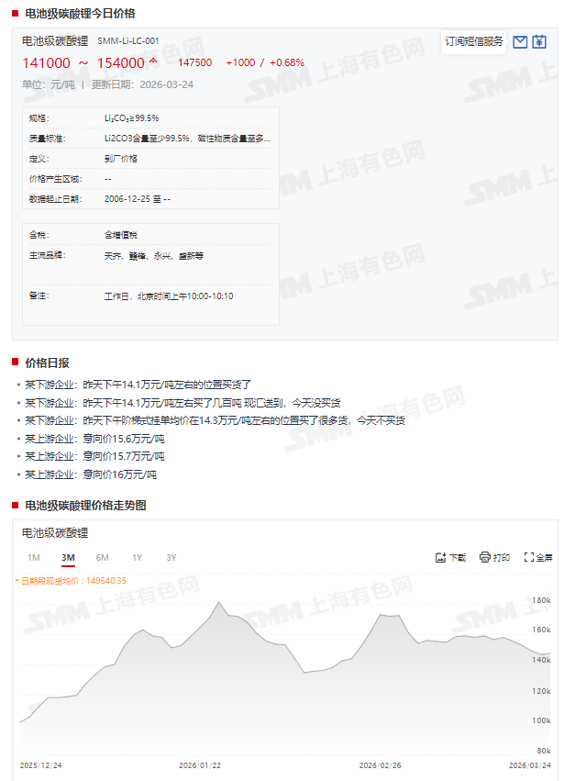Viewport: 564px width, 781px height.
Task: Click the high price 154000
Action: (120, 63)
